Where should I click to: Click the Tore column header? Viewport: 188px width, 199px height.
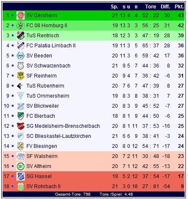point(151,7)
